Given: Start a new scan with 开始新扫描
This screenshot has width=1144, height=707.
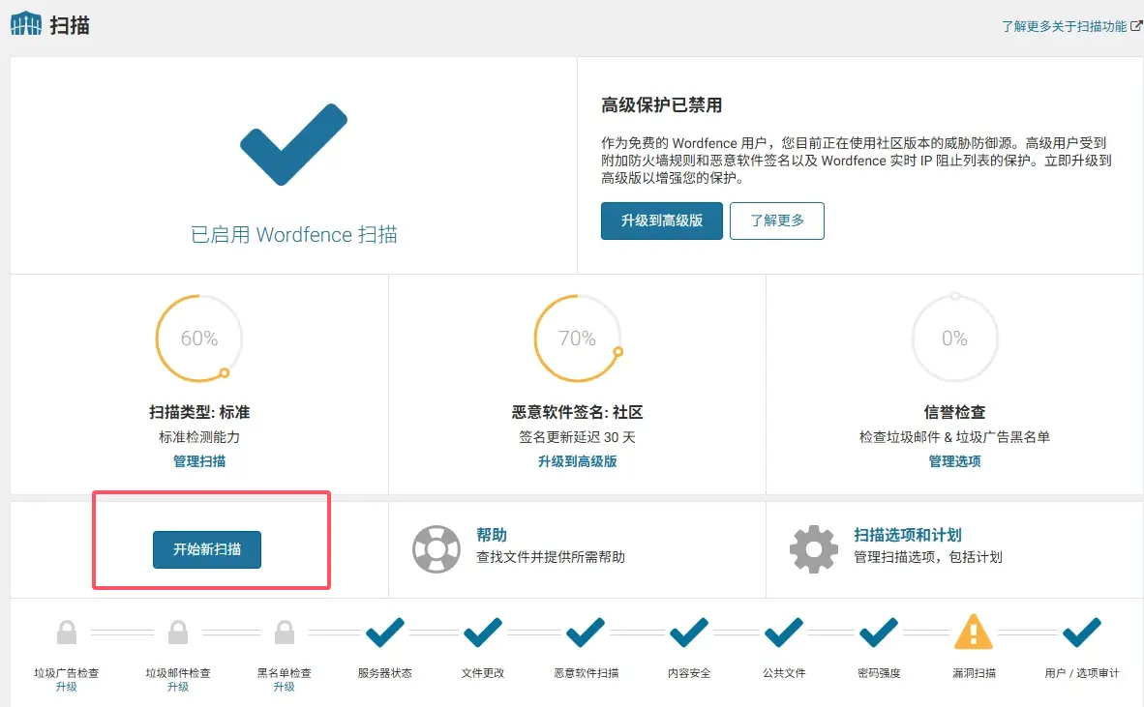Looking at the screenshot, I should click(207, 549).
